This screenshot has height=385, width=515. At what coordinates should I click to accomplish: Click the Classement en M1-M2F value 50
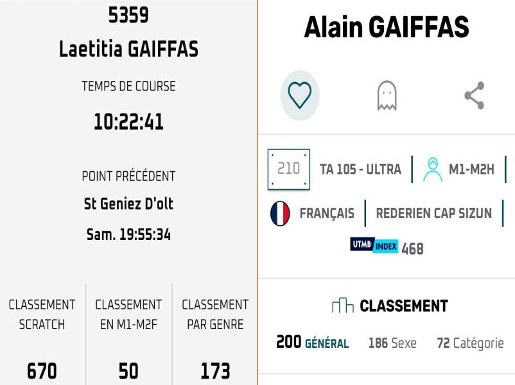click(128, 370)
